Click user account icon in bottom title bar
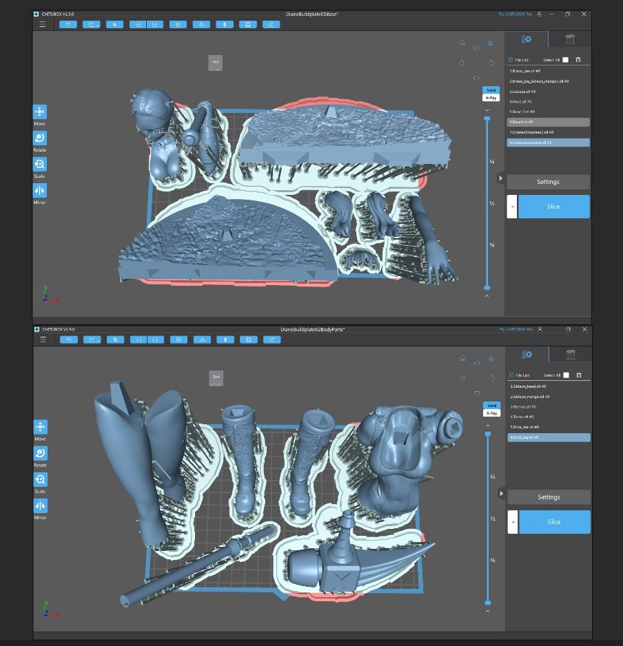Viewport: 623px width, 646px height. (540, 329)
